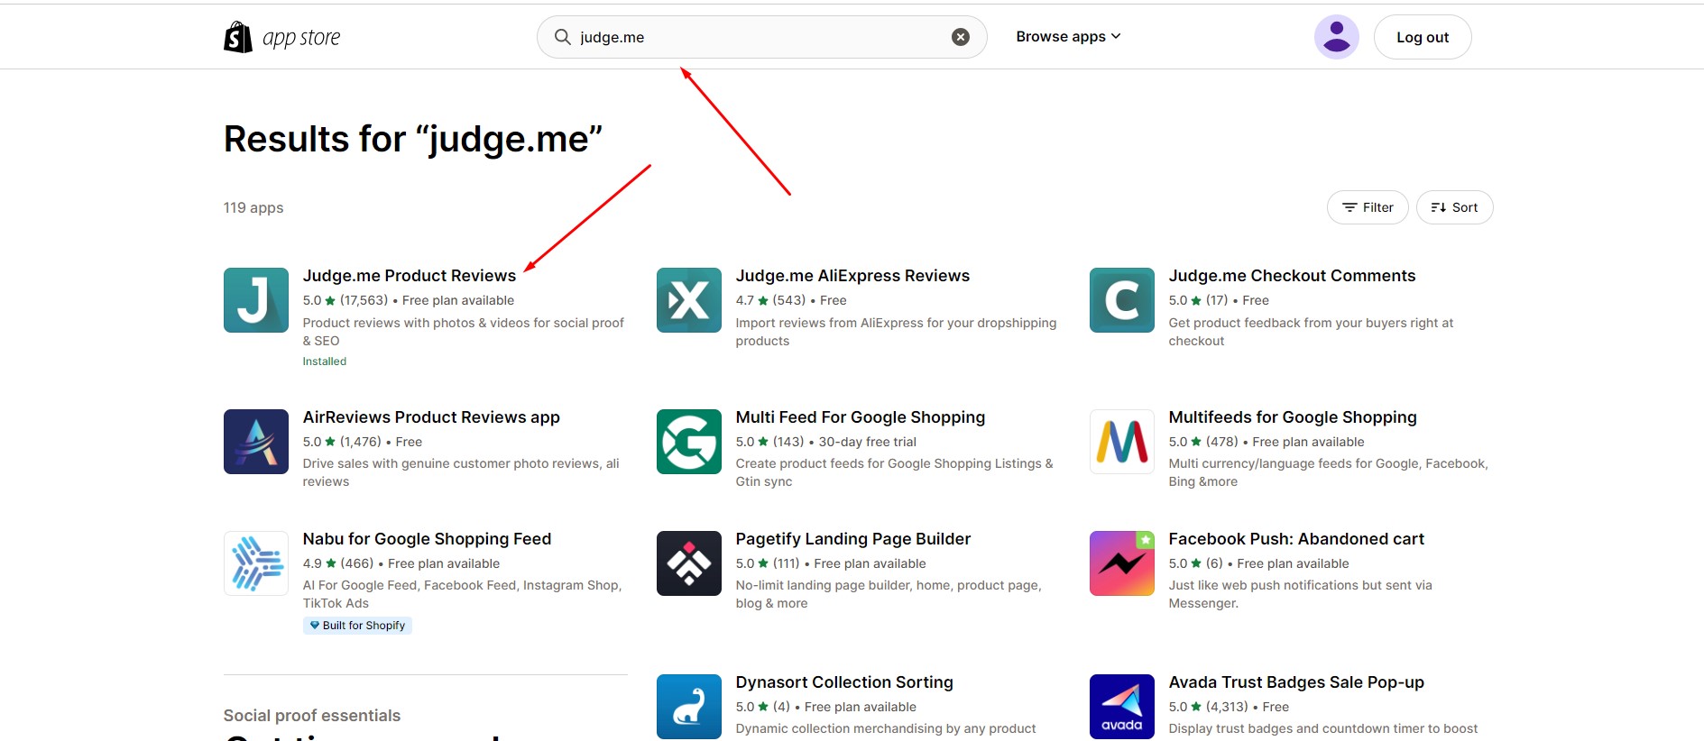Click the Built for Shopify badge
The height and width of the screenshot is (741, 1704).
click(357, 626)
